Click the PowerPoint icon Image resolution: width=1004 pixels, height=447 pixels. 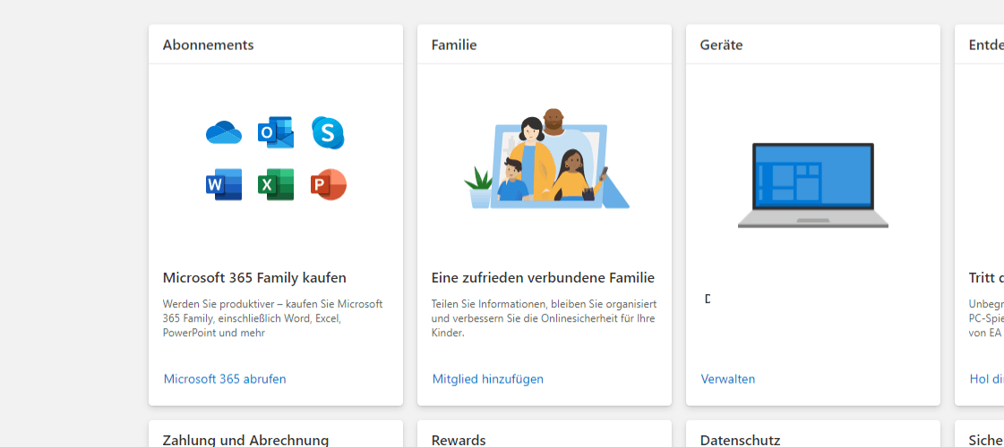[x=329, y=185]
